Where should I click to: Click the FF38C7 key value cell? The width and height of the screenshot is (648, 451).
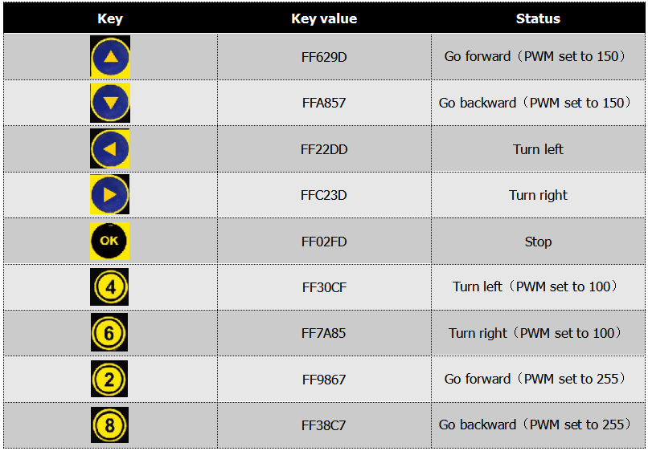click(324, 425)
